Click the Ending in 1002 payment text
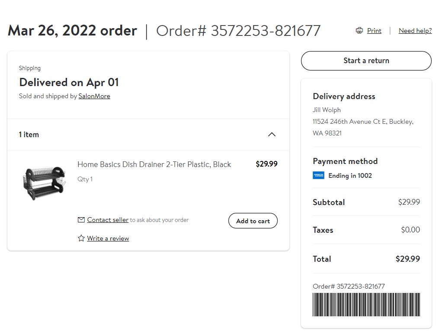Image resolution: width=439 pixels, height=331 pixels. 350,176
